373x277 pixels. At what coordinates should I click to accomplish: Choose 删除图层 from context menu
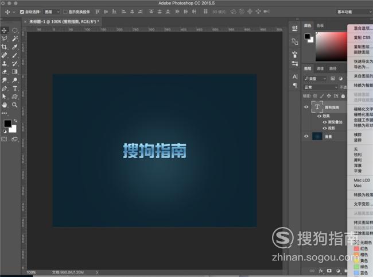click(x=362, y=52)
